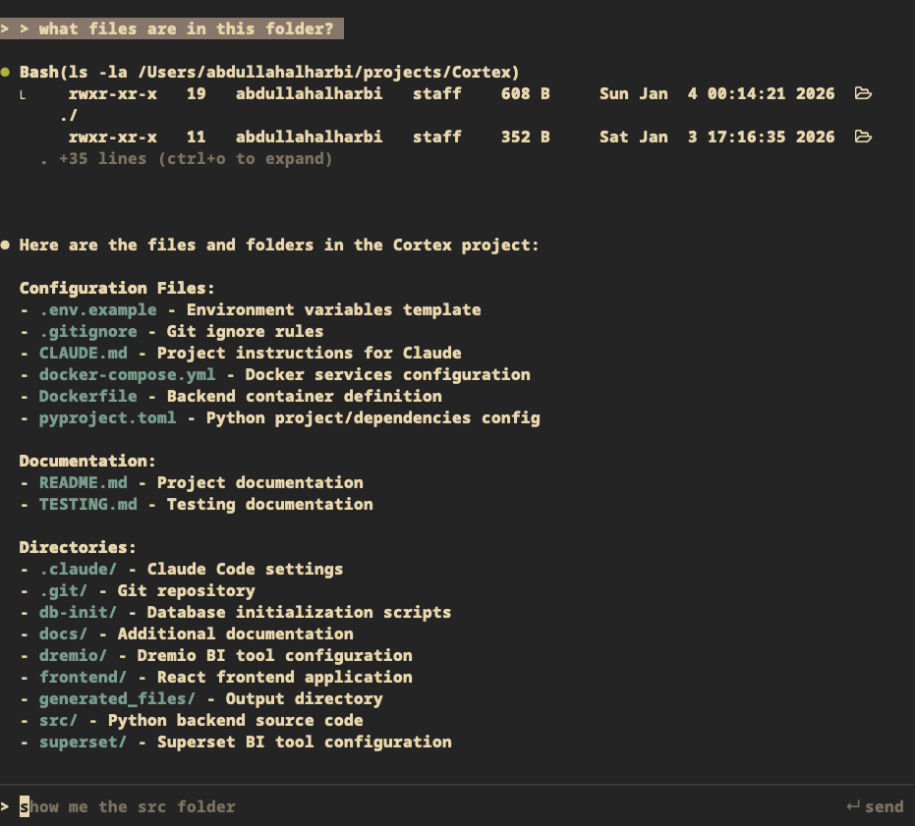Open the Dockerfile entry

coord(87,396)
